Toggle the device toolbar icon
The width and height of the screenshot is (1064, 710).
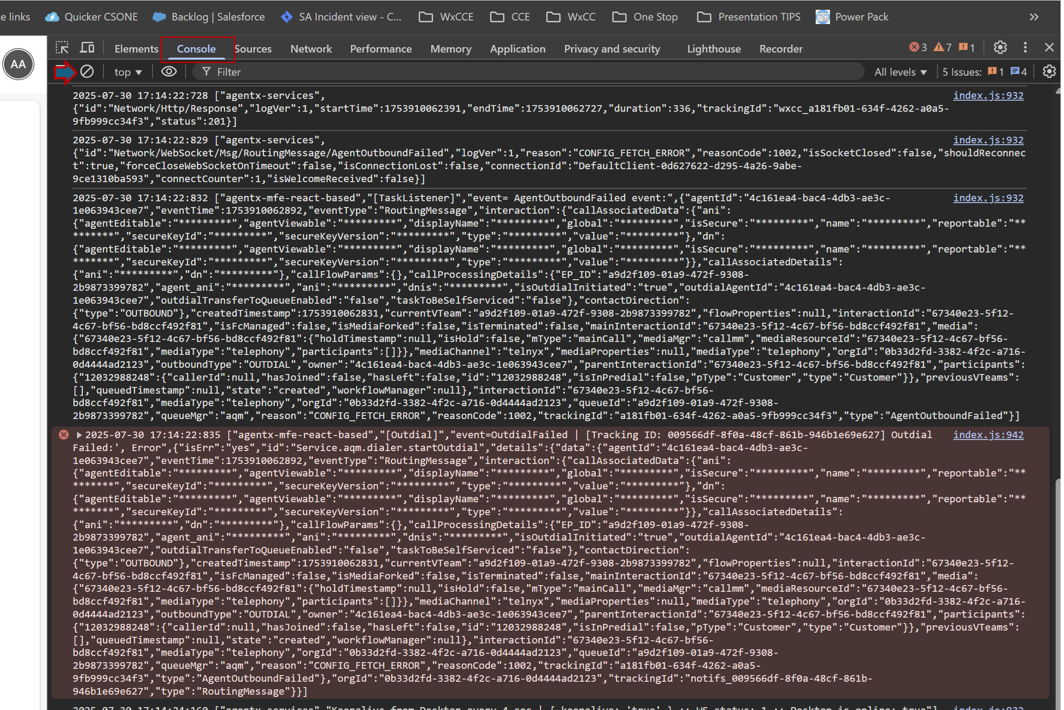click(x=87, y=48)
